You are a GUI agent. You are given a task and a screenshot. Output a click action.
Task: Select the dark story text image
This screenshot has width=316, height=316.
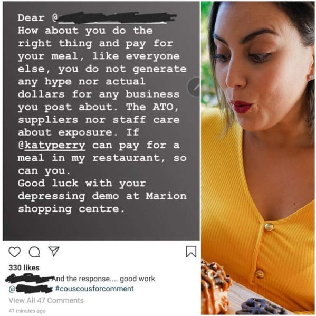pos(101,121)
